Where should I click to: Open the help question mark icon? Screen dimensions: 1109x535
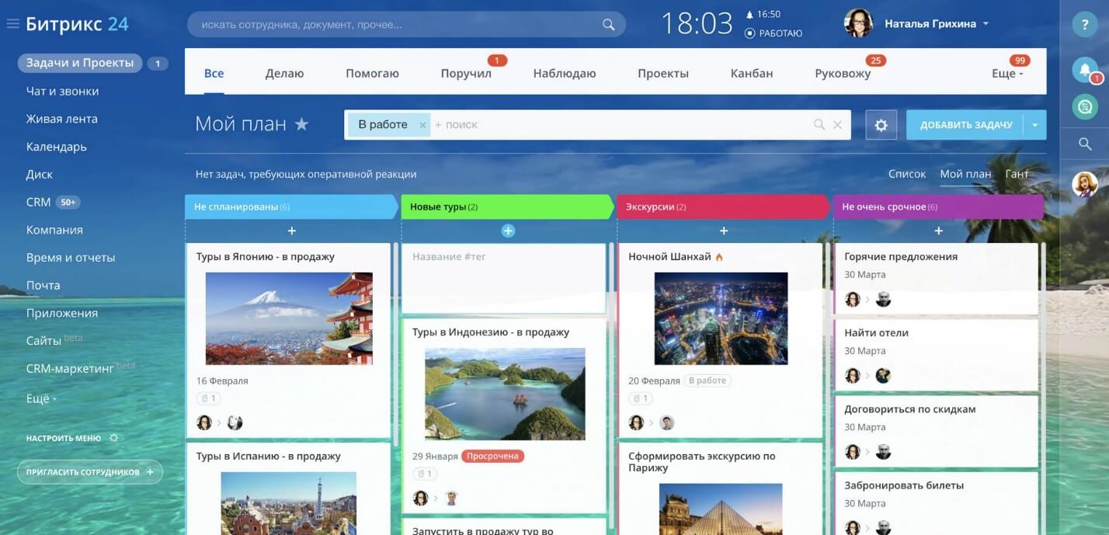pos(1084,25)
